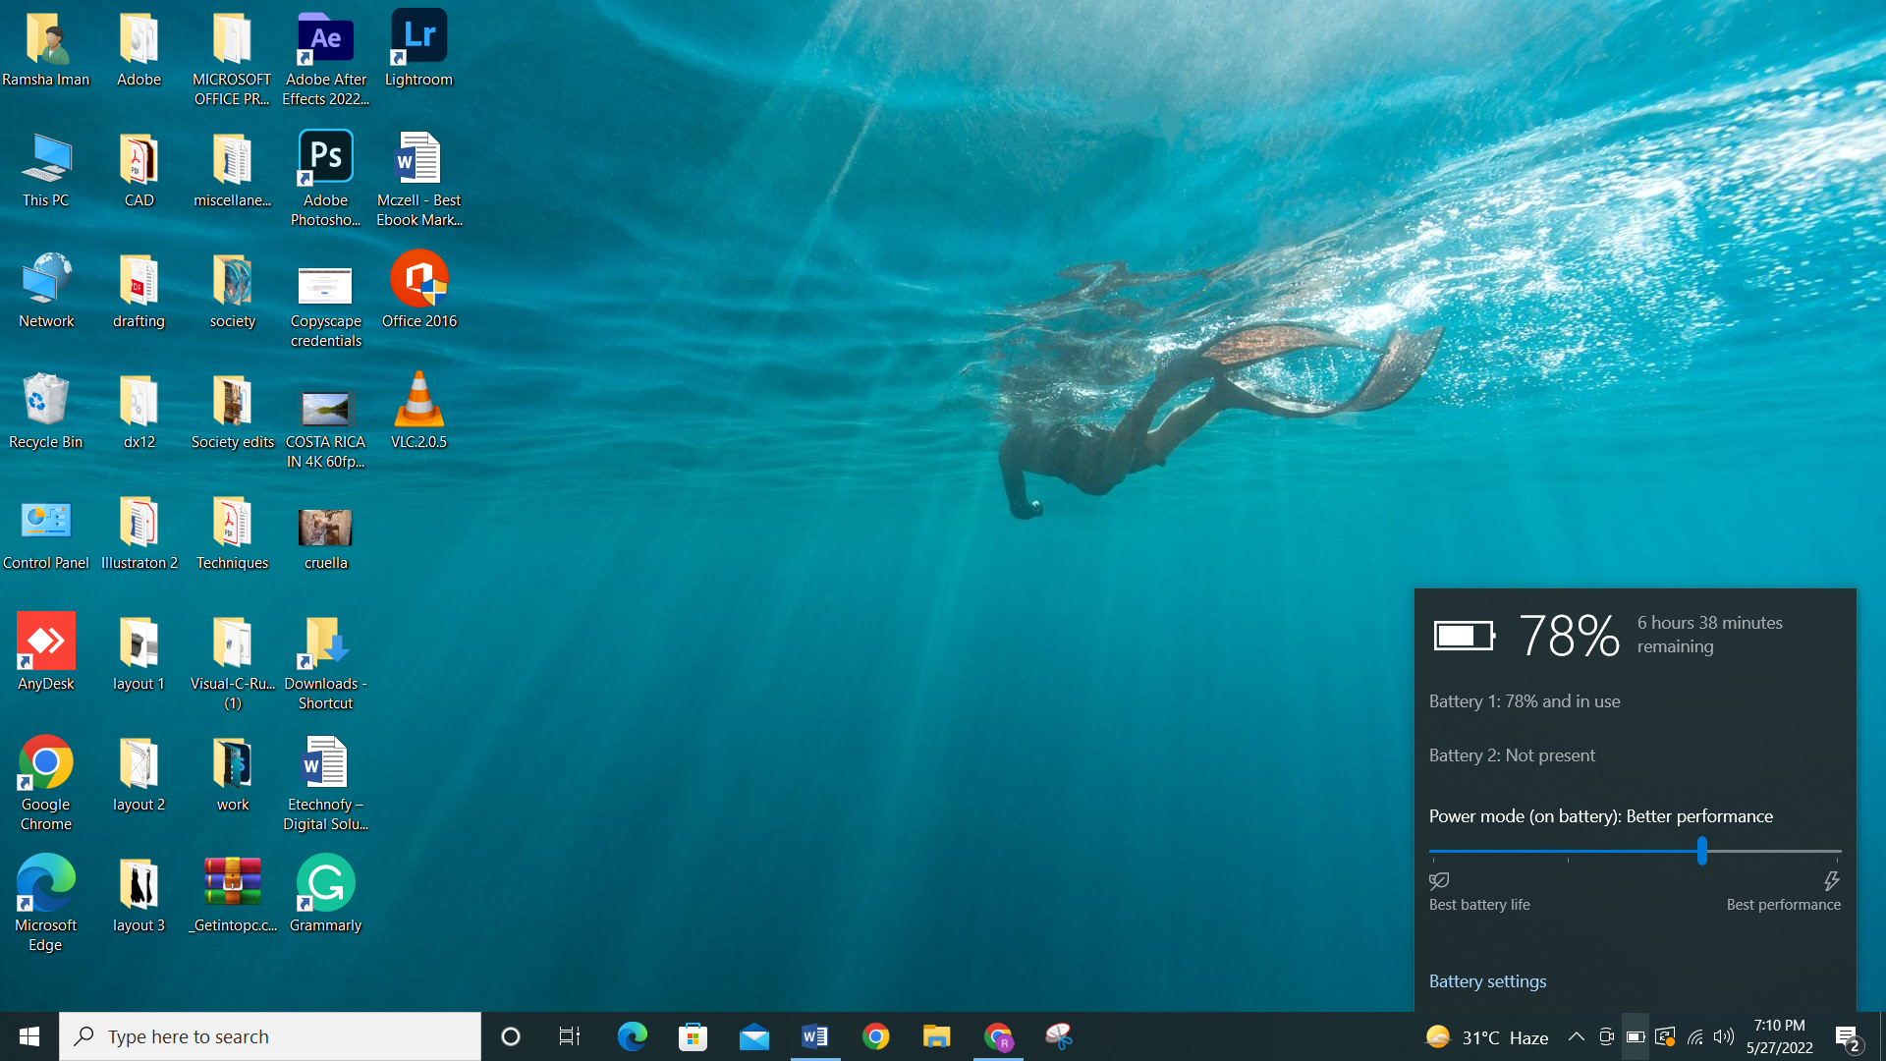Open the Ramsha Iman user folder

click(46, 49)
